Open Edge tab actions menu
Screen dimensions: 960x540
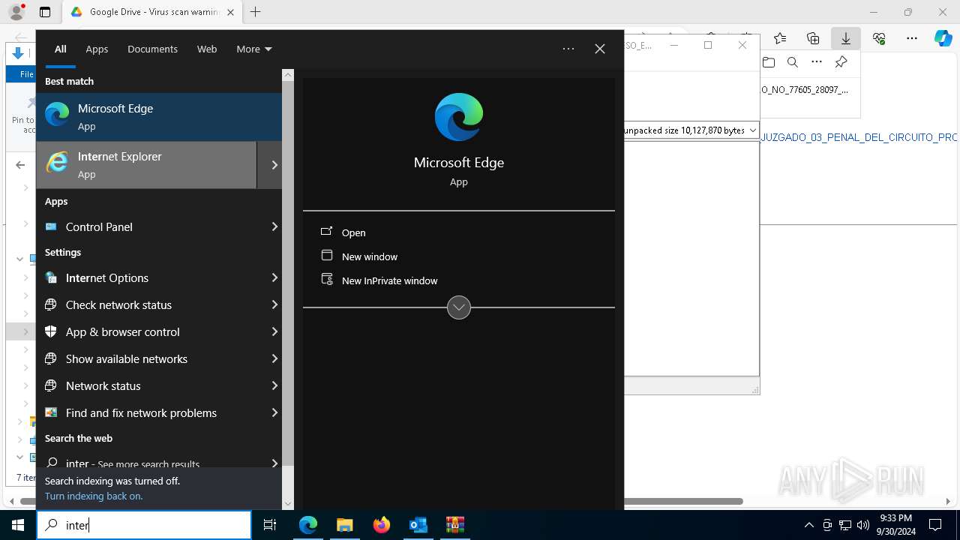(x=45, y=12)
